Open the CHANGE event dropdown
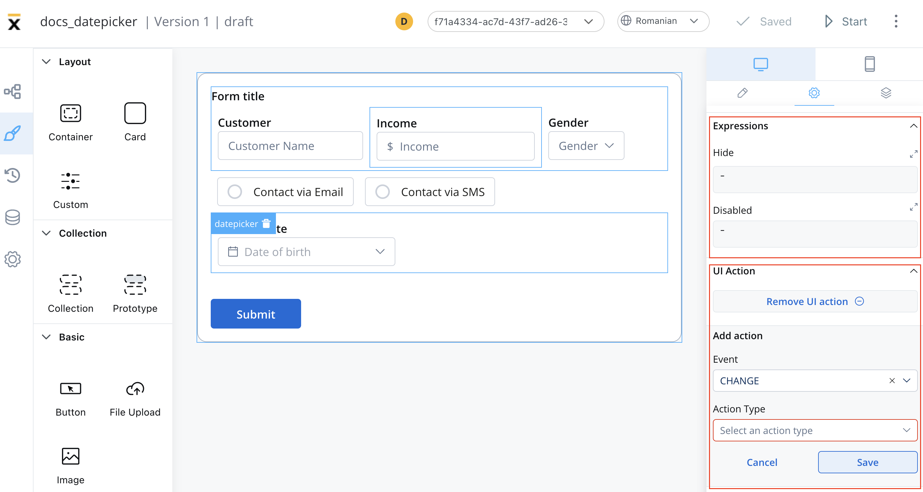 [907, 381]
